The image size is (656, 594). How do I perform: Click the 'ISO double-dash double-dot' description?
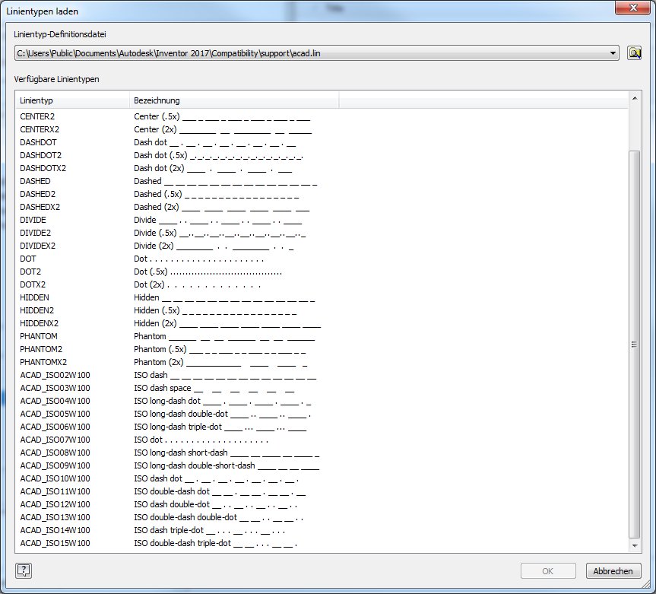tap(218, 517)
